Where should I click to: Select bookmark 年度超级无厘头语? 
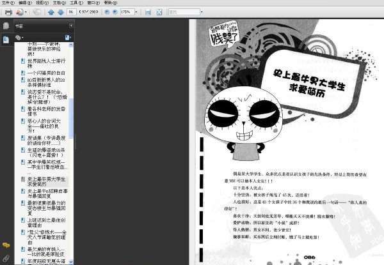point(46,261)
